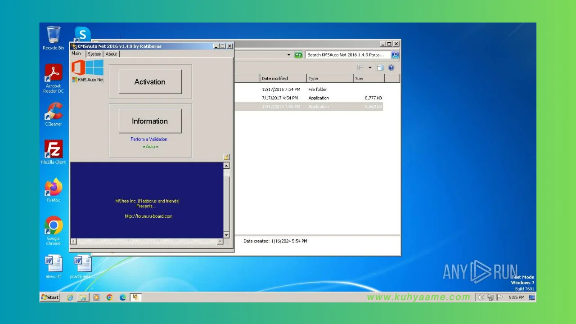Open the Explorer address bar dropdown arrow

click(289, 55)
